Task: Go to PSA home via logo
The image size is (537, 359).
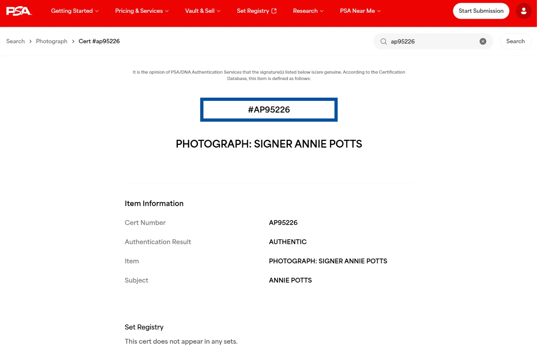Action: (x=19, y=11)
